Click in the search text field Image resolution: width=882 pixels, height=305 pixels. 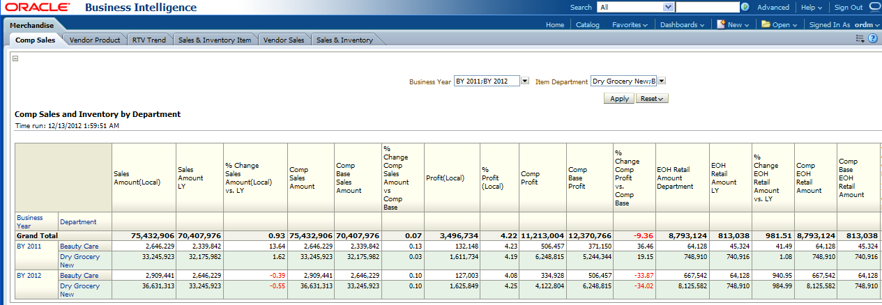(707, 7)
